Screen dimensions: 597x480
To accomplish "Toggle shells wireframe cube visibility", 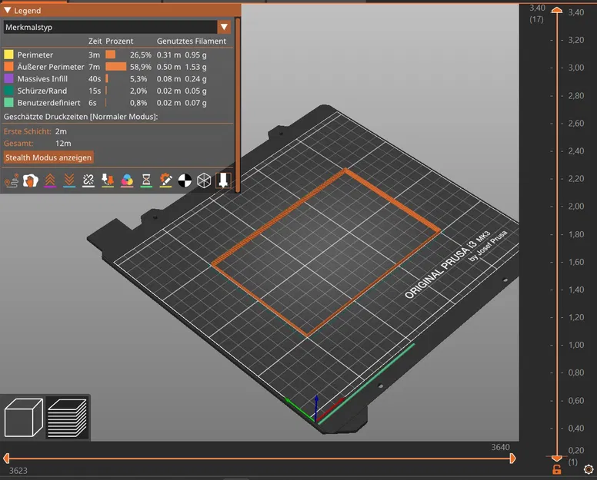I will (204, 180).
